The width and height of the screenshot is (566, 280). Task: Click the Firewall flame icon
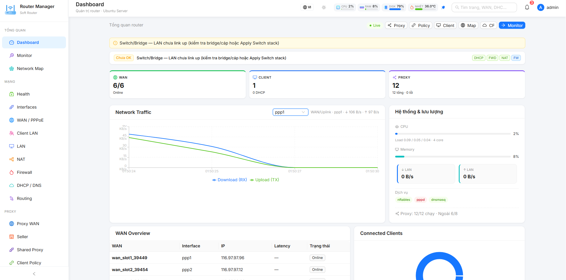click(x=12, y=172)
